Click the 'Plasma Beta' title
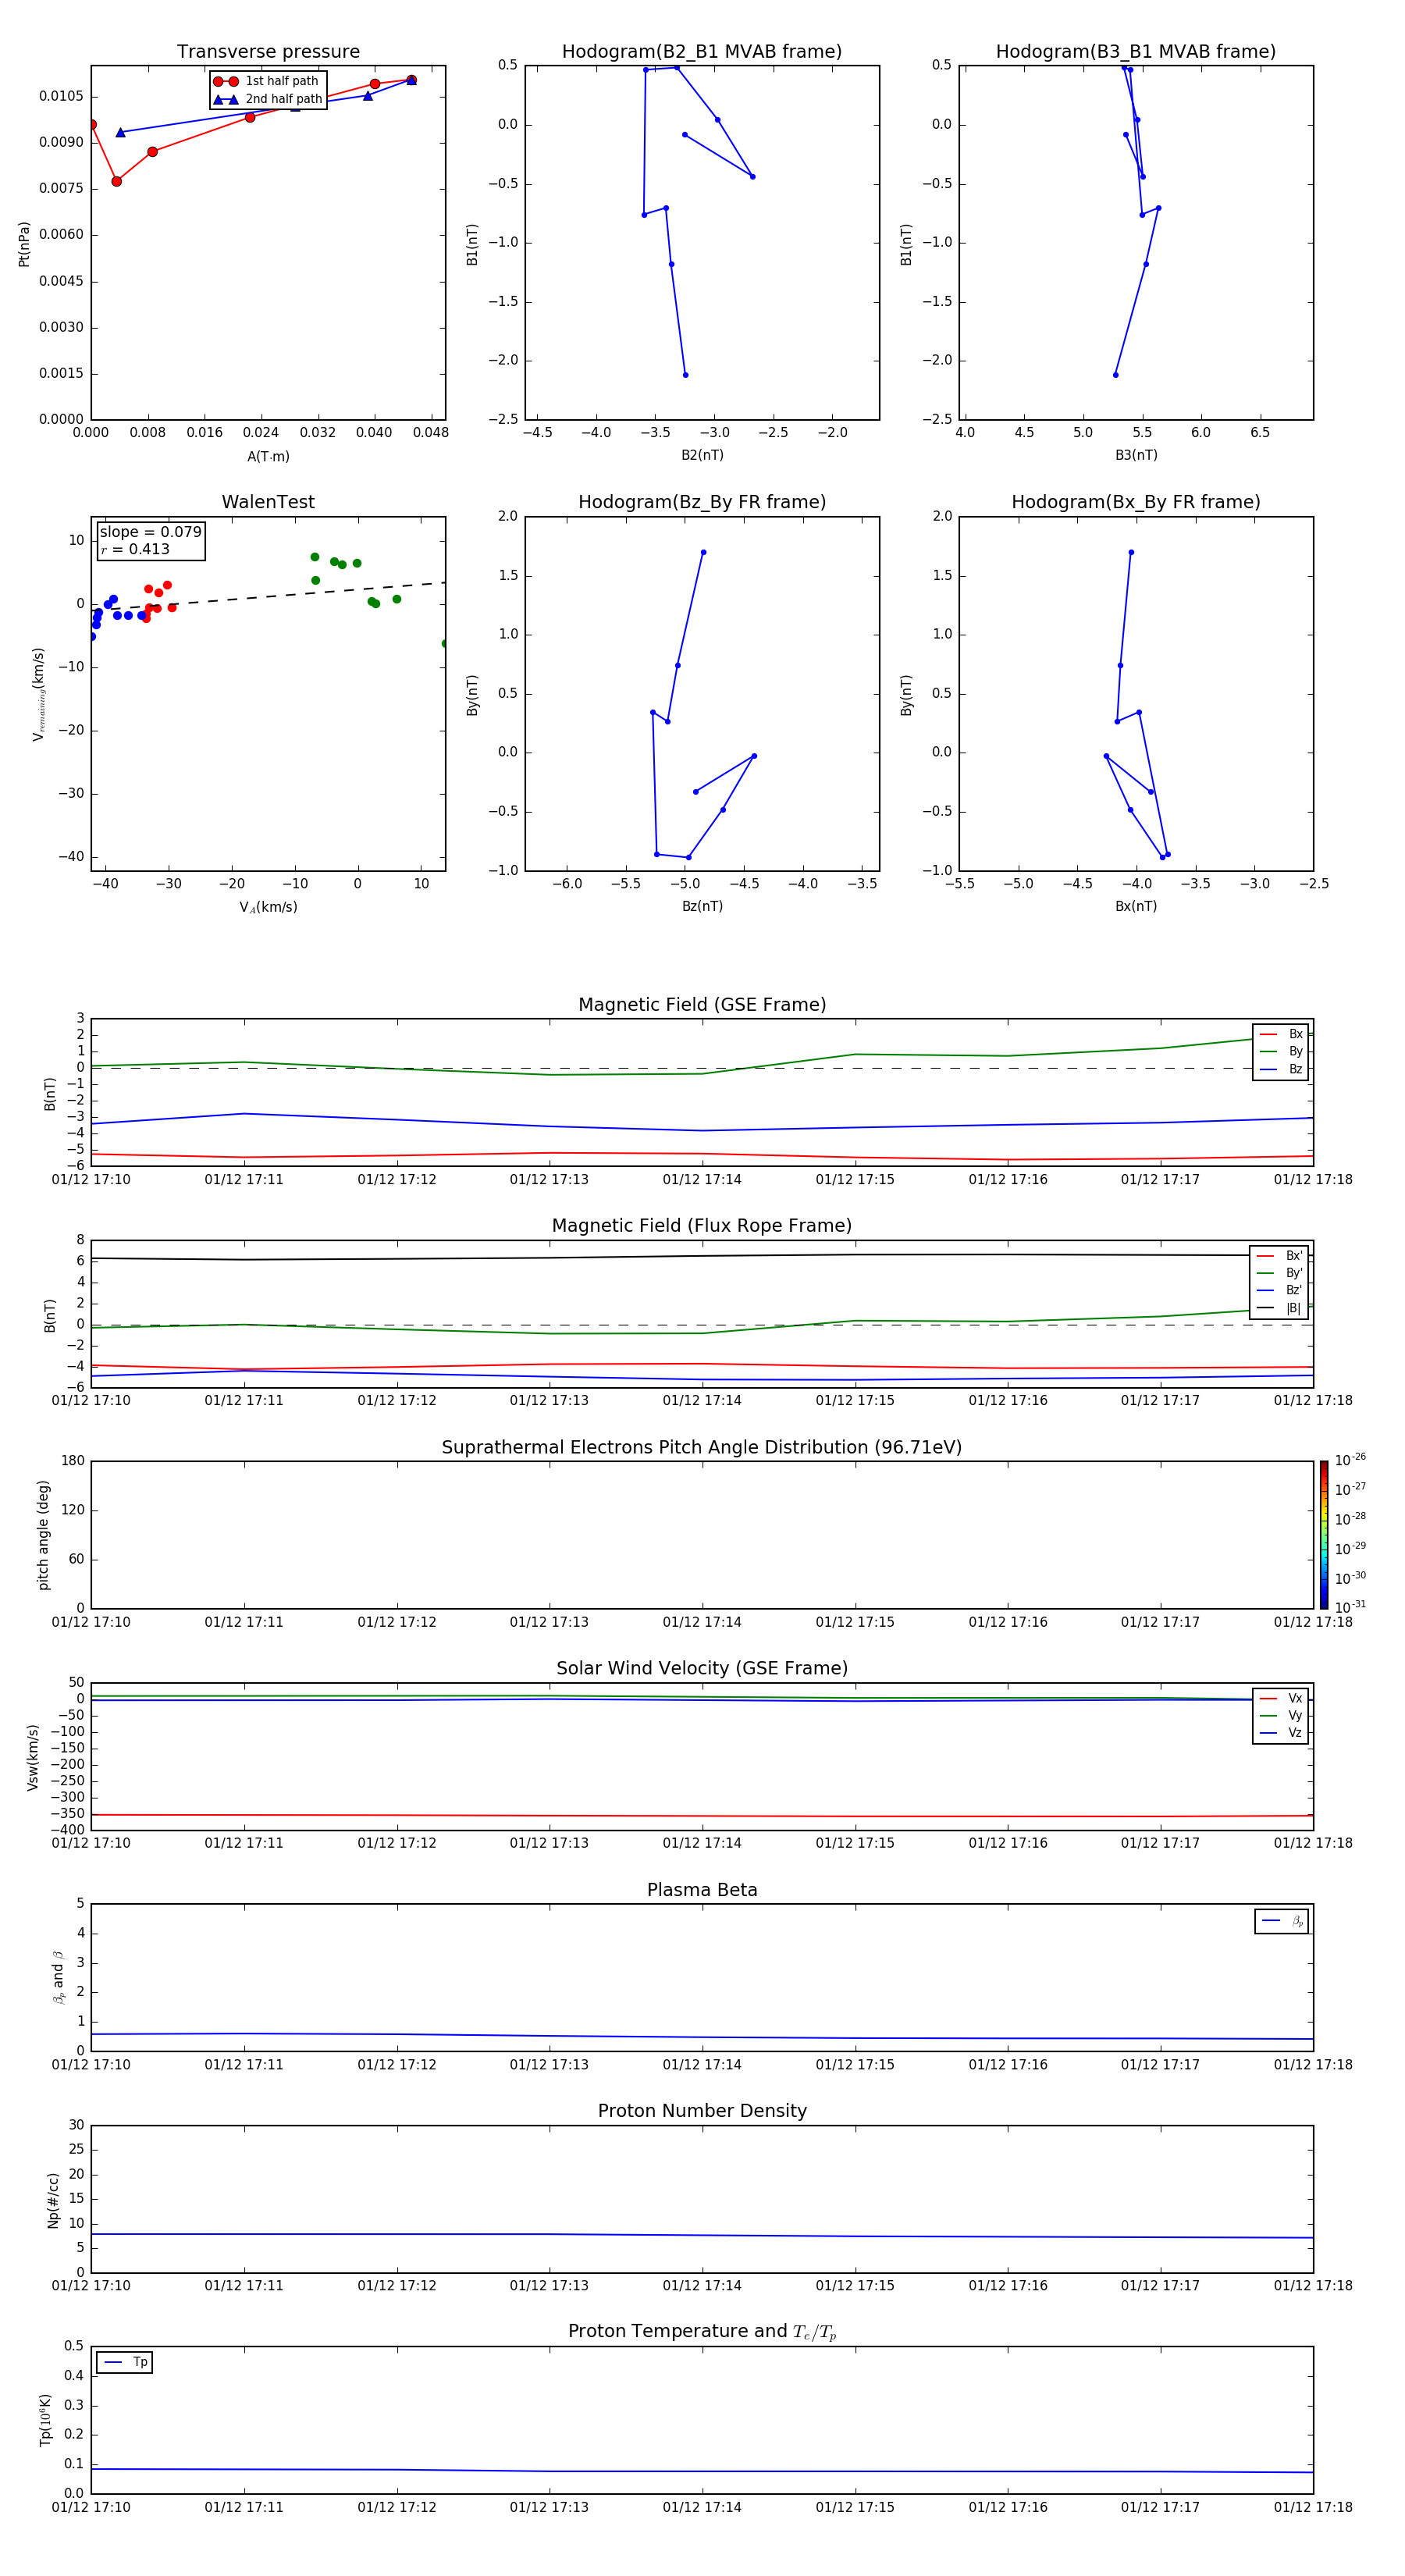This screenshot has width=1405, height=2576. (x=702, y=1891)
